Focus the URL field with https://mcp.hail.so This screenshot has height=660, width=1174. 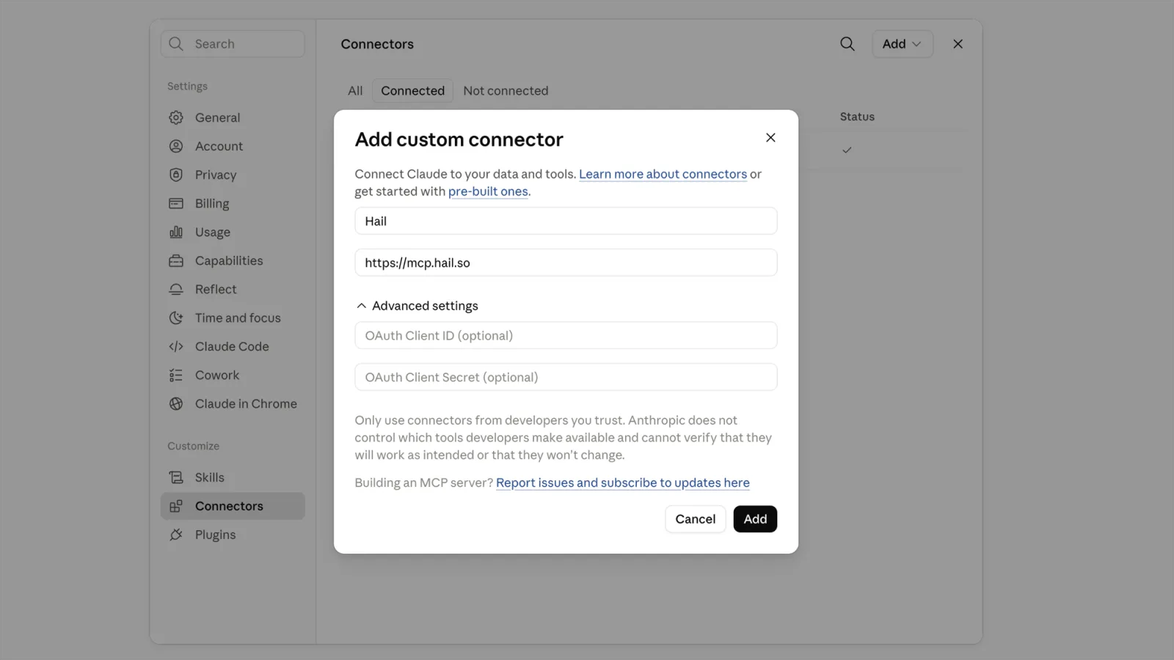[566, 263]
